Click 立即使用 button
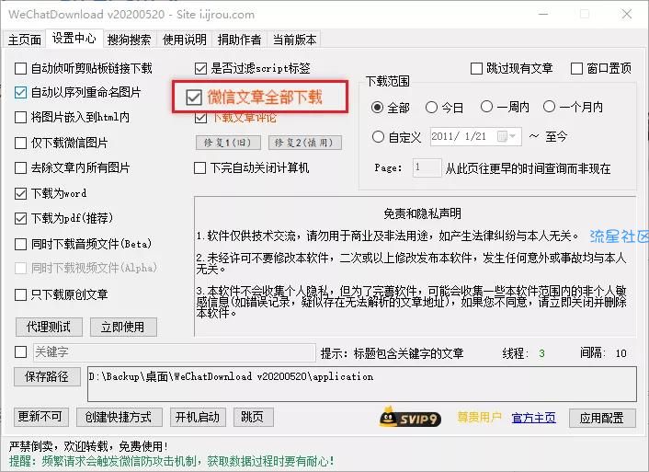This screenshot has height=472, width=649. pos(123,327)
